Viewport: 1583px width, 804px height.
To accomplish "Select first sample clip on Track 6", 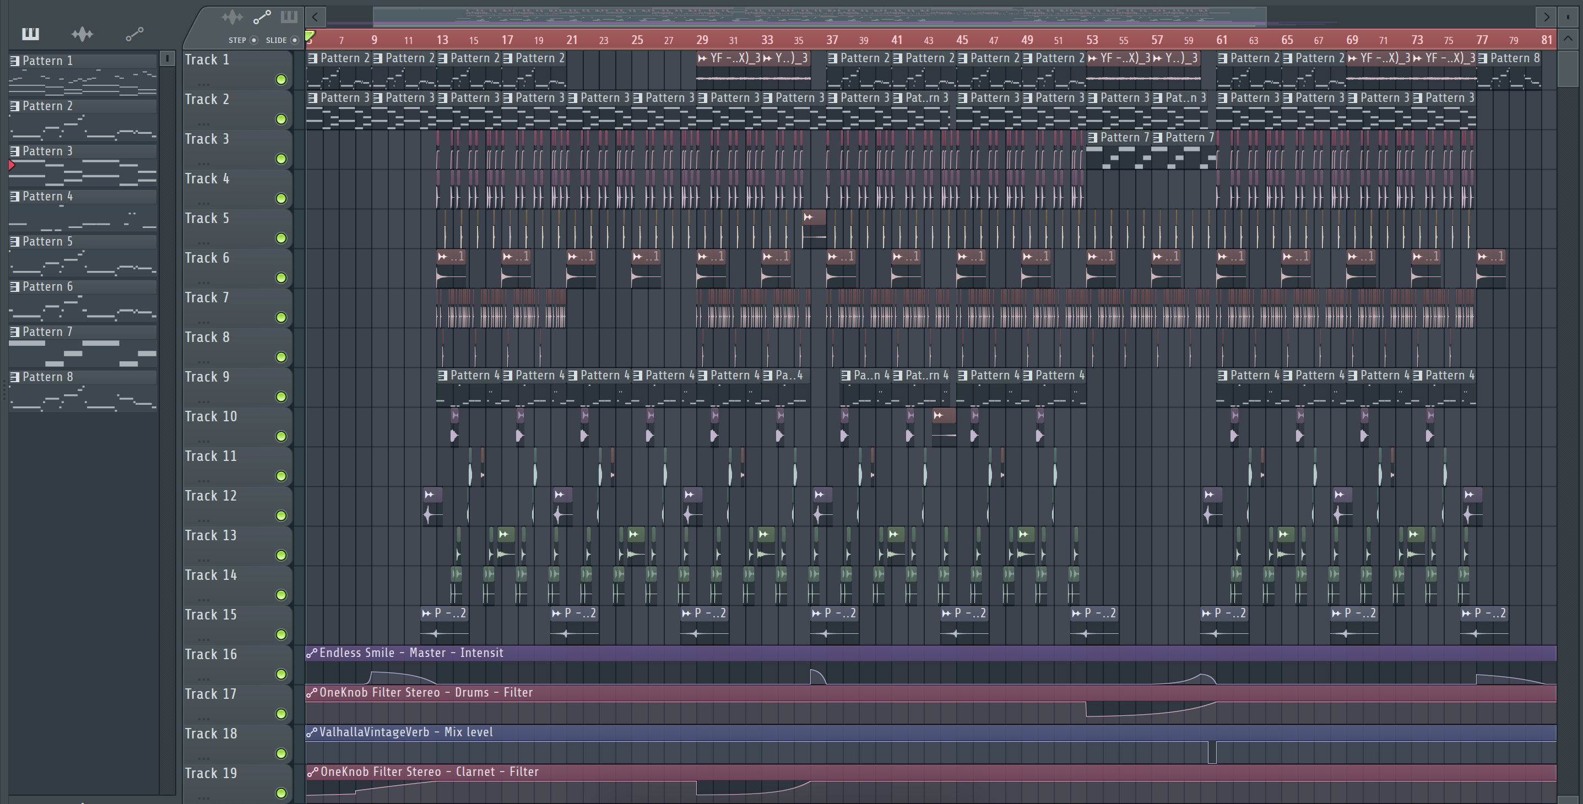I will tap(451, 269).
